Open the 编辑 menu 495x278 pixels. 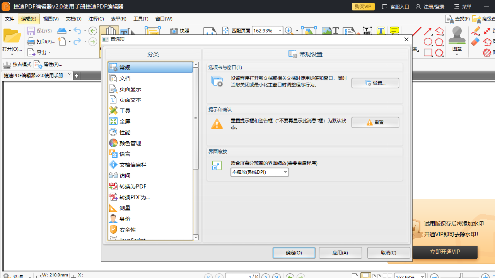[29, 19]
